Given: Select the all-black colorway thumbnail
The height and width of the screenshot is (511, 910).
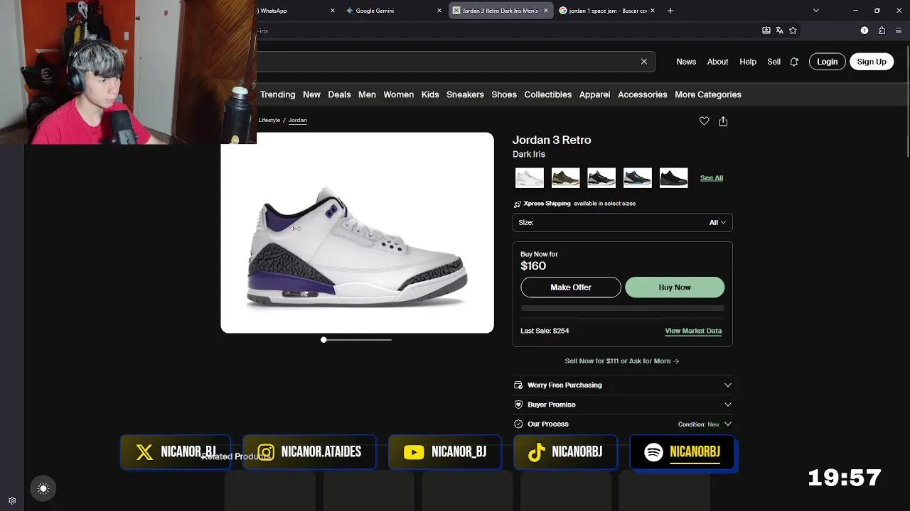Looking at the screenshot, I should pos(673,178).
